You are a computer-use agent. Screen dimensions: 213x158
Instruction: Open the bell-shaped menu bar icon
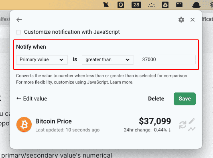tap(196, 5)
